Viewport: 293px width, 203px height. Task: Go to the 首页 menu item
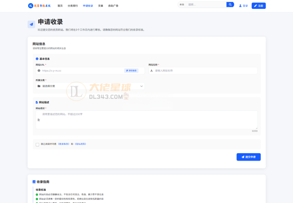60,5
